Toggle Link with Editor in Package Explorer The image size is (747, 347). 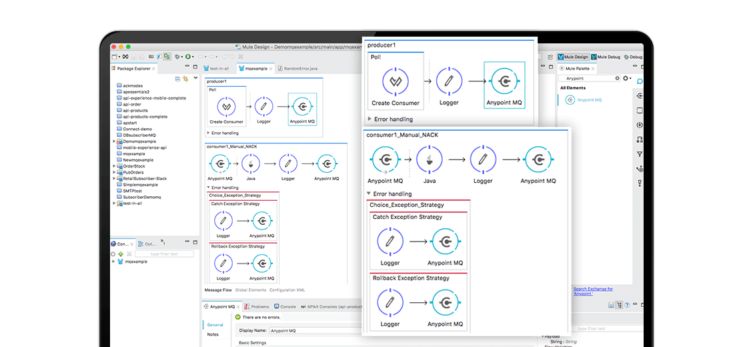point(185,79)
